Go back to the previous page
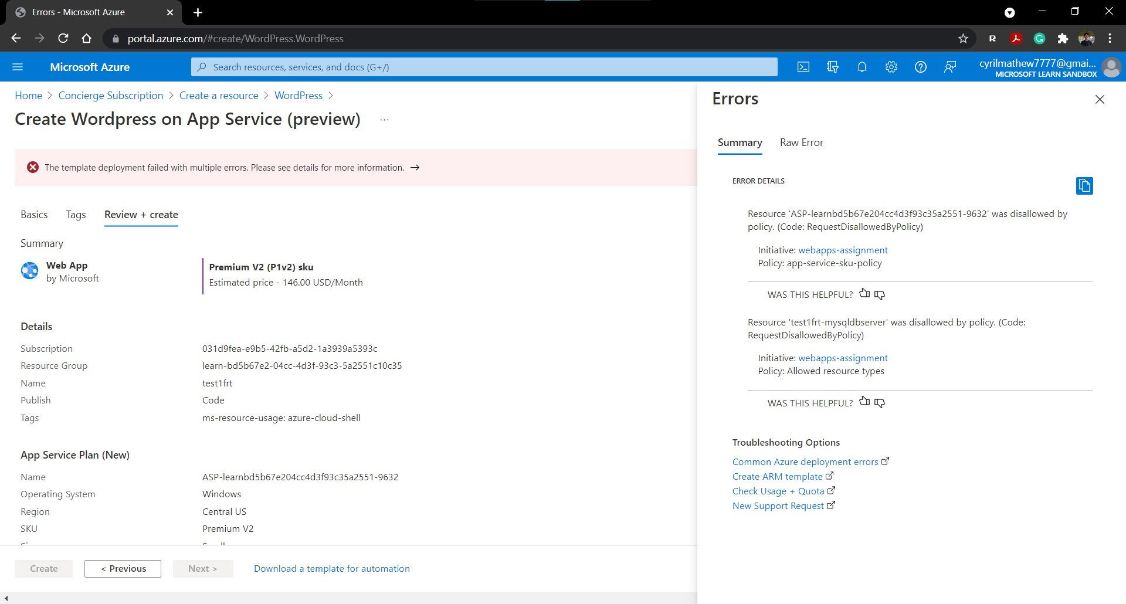The image size is (1126, 604). point(16,39)
